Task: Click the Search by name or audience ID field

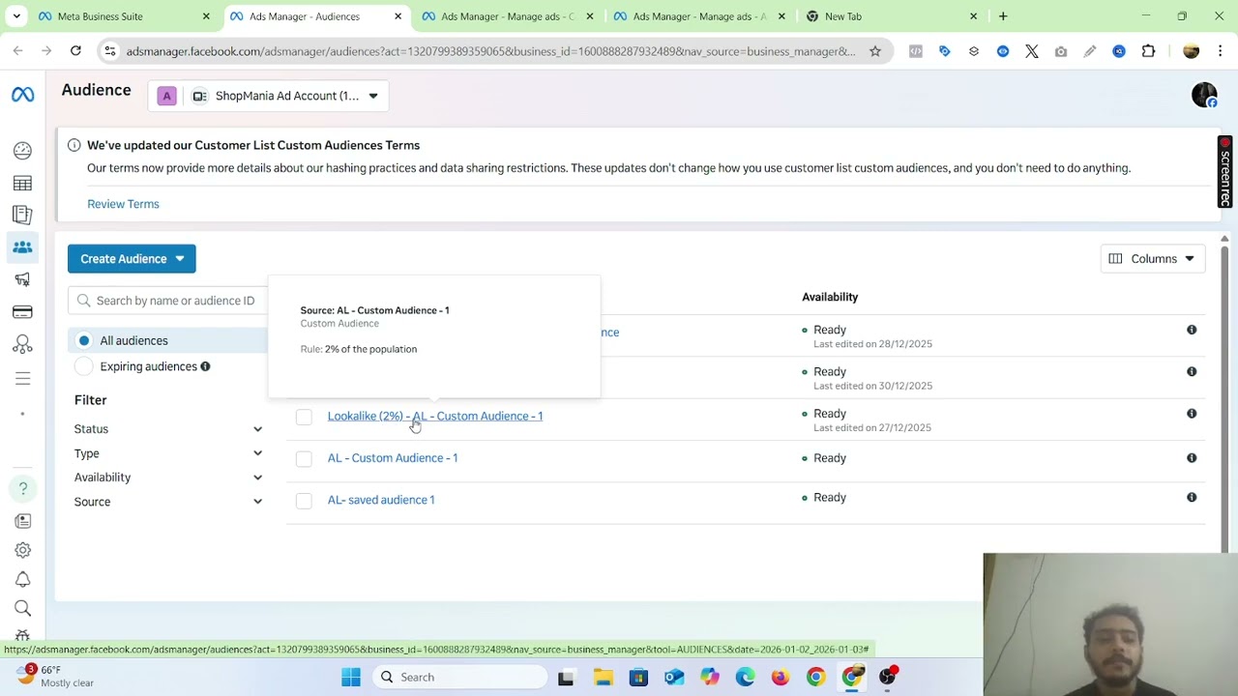Action: click(168, 301)
